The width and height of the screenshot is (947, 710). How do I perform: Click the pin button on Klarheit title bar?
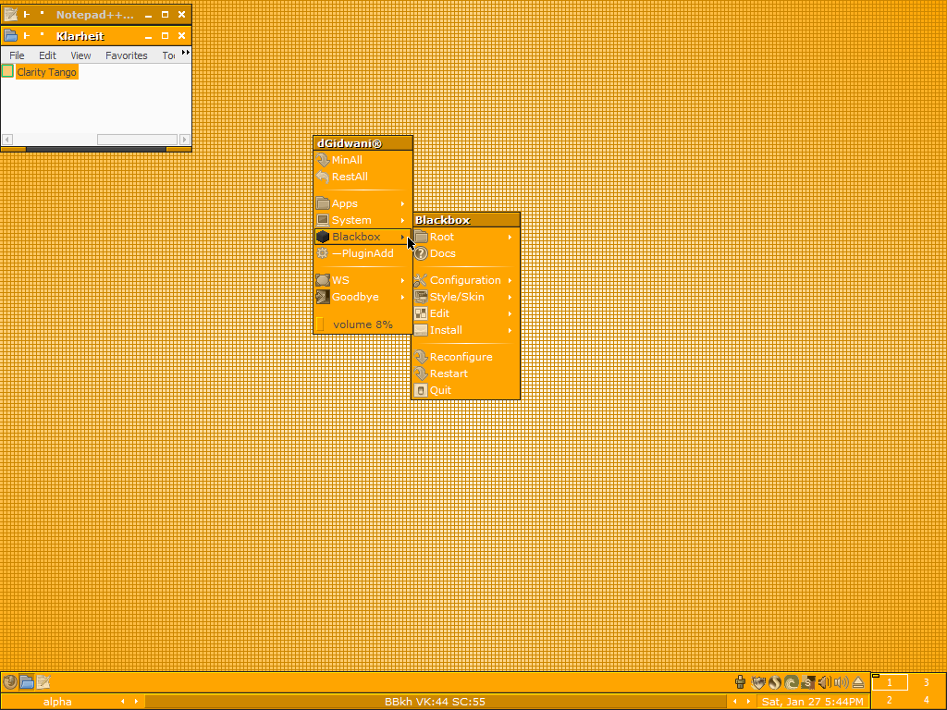point(27,36)
